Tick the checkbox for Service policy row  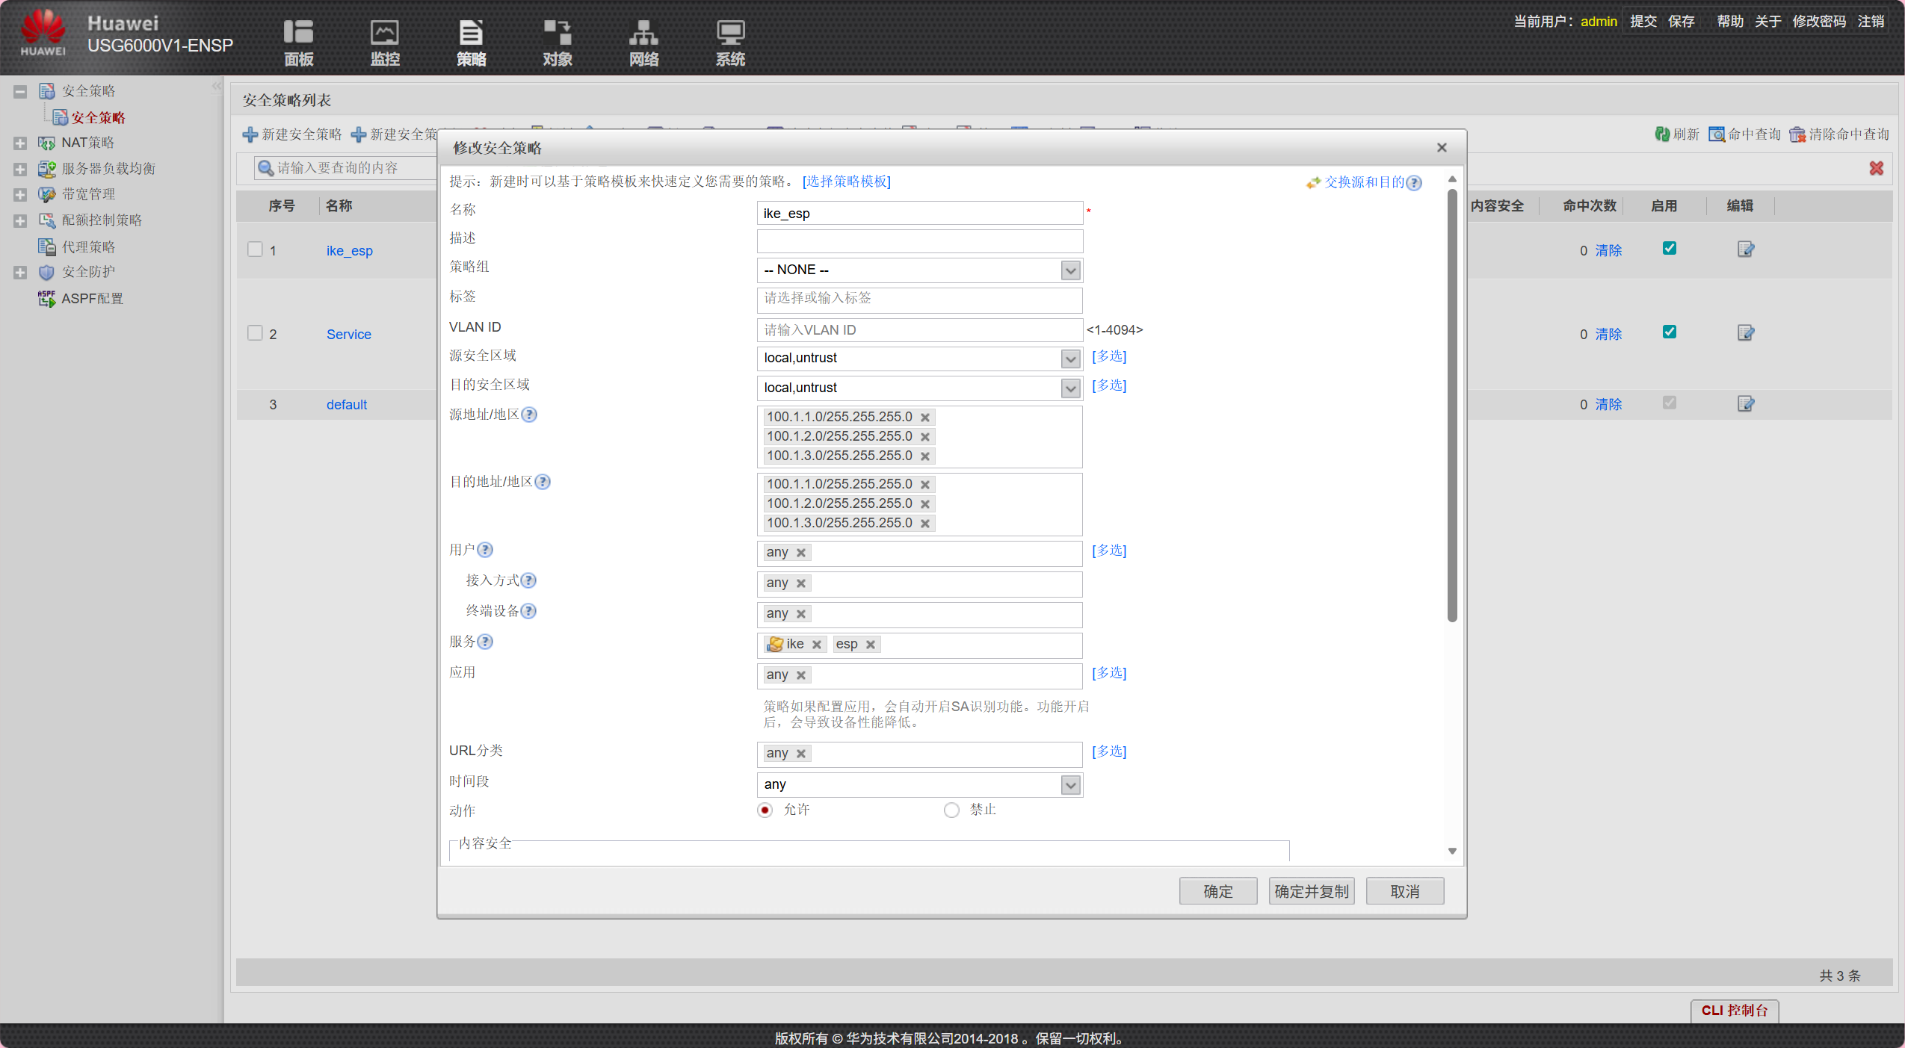coord(256,333)
